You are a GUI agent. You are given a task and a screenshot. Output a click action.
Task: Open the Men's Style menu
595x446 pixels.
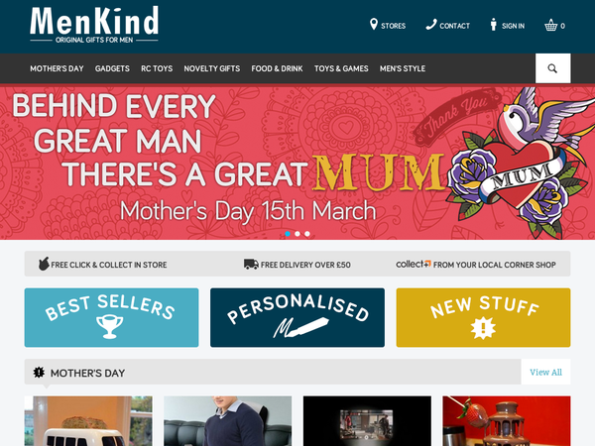[403, 68]
